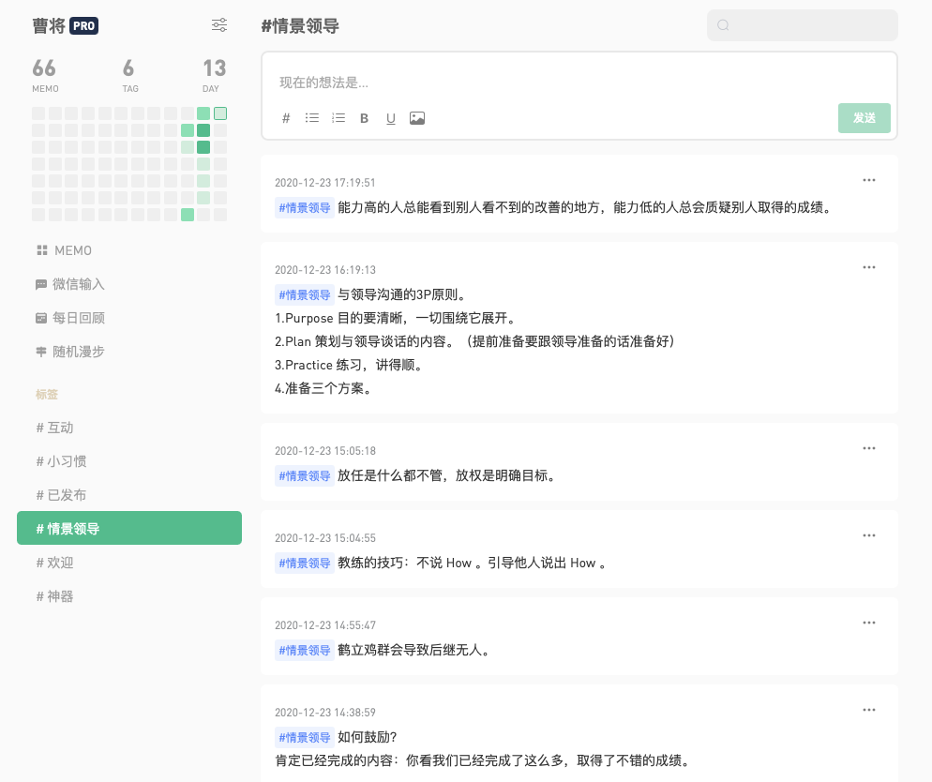Select the # 欢迎 tag

pyautogui.click(x=54, y=563)
